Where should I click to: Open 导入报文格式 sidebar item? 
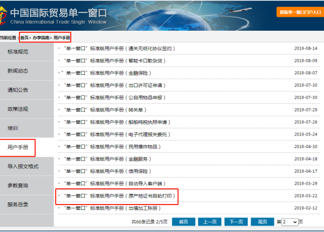pos(23,166)
